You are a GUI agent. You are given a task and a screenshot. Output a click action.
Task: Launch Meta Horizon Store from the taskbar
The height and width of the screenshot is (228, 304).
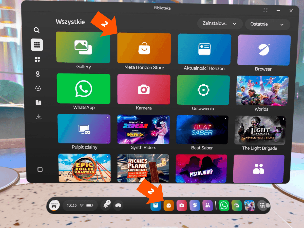(169, 206)
